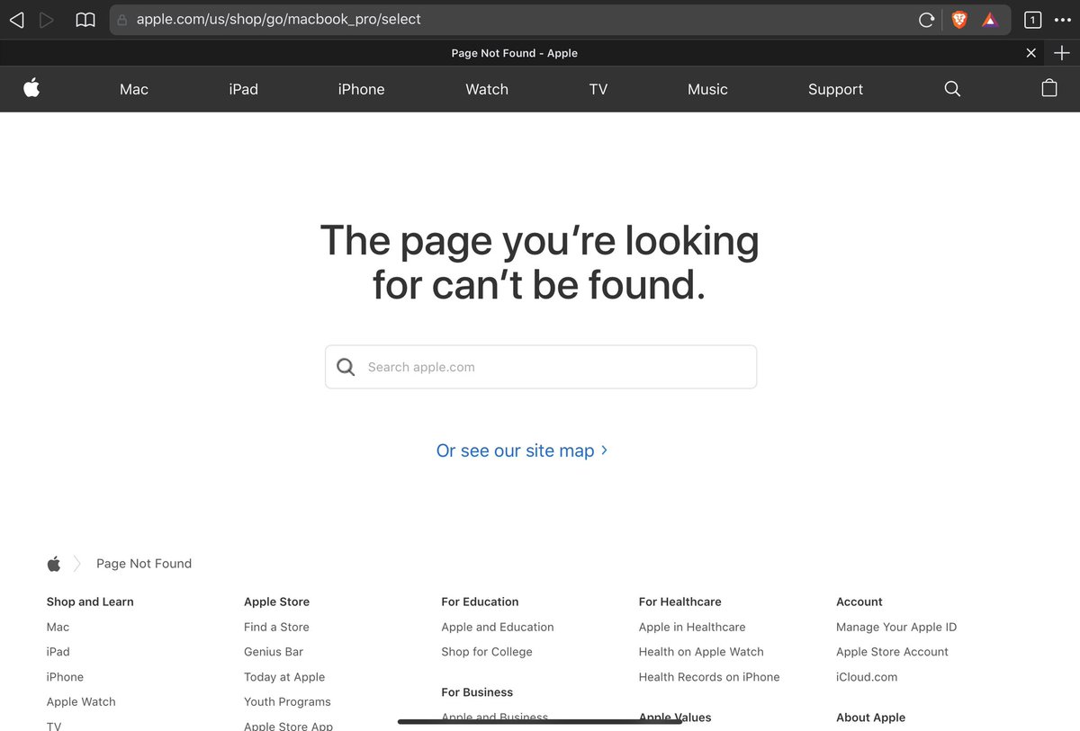Click the magnifier inside the search box
The image size is (1080, 731).
pyautogui.click(x=346, y=367)
